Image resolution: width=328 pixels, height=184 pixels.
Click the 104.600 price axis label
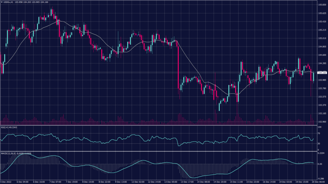point(322,55)
